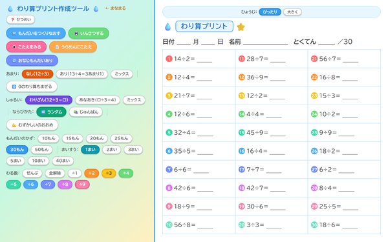Click problem text 32÷4=
The image size is (388, 242).
184,132
